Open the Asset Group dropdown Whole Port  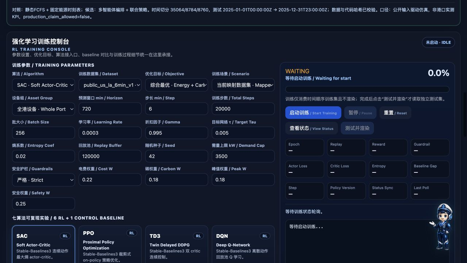point(43,109)
